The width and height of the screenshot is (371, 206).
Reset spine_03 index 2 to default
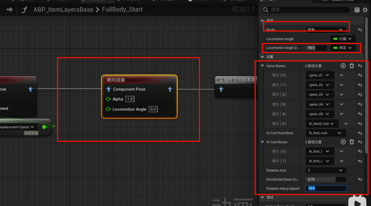point(360,95)
